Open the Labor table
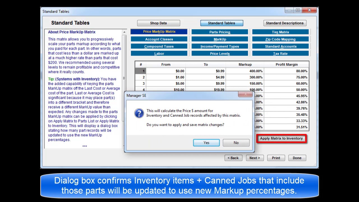The height and width of the screenshot is (202, 359). [159, 54]
